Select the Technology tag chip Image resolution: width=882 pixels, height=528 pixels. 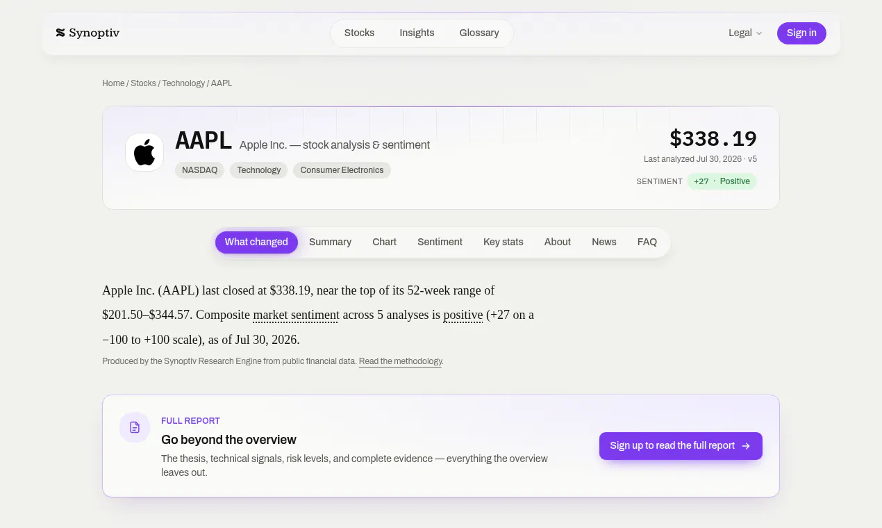coord(259,170)
